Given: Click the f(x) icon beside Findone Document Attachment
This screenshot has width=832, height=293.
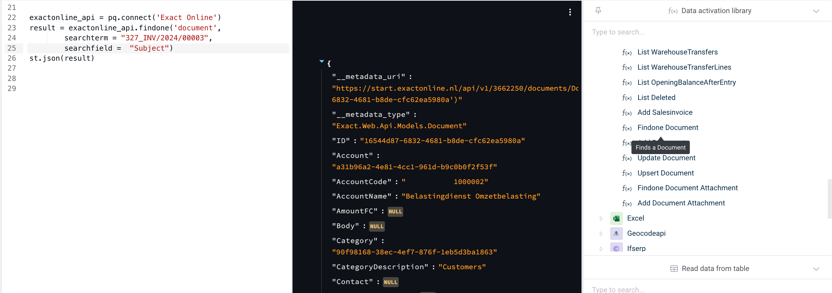Looking at the screenshot, I should (627, 188).
